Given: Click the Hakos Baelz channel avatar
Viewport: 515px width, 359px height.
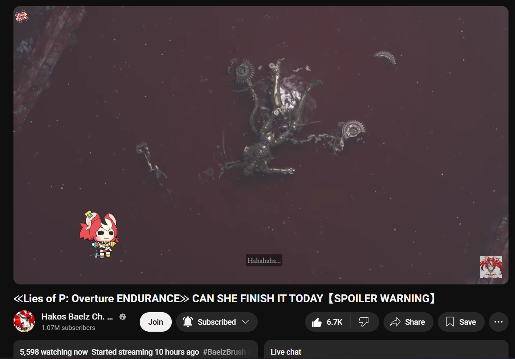Looking at the screenshot, I should pyautogui.click(x=24, y=321).
